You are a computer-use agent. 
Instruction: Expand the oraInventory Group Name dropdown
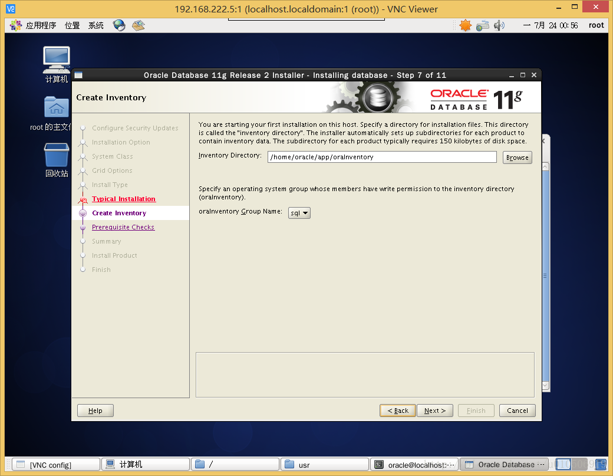coord(299,213)
